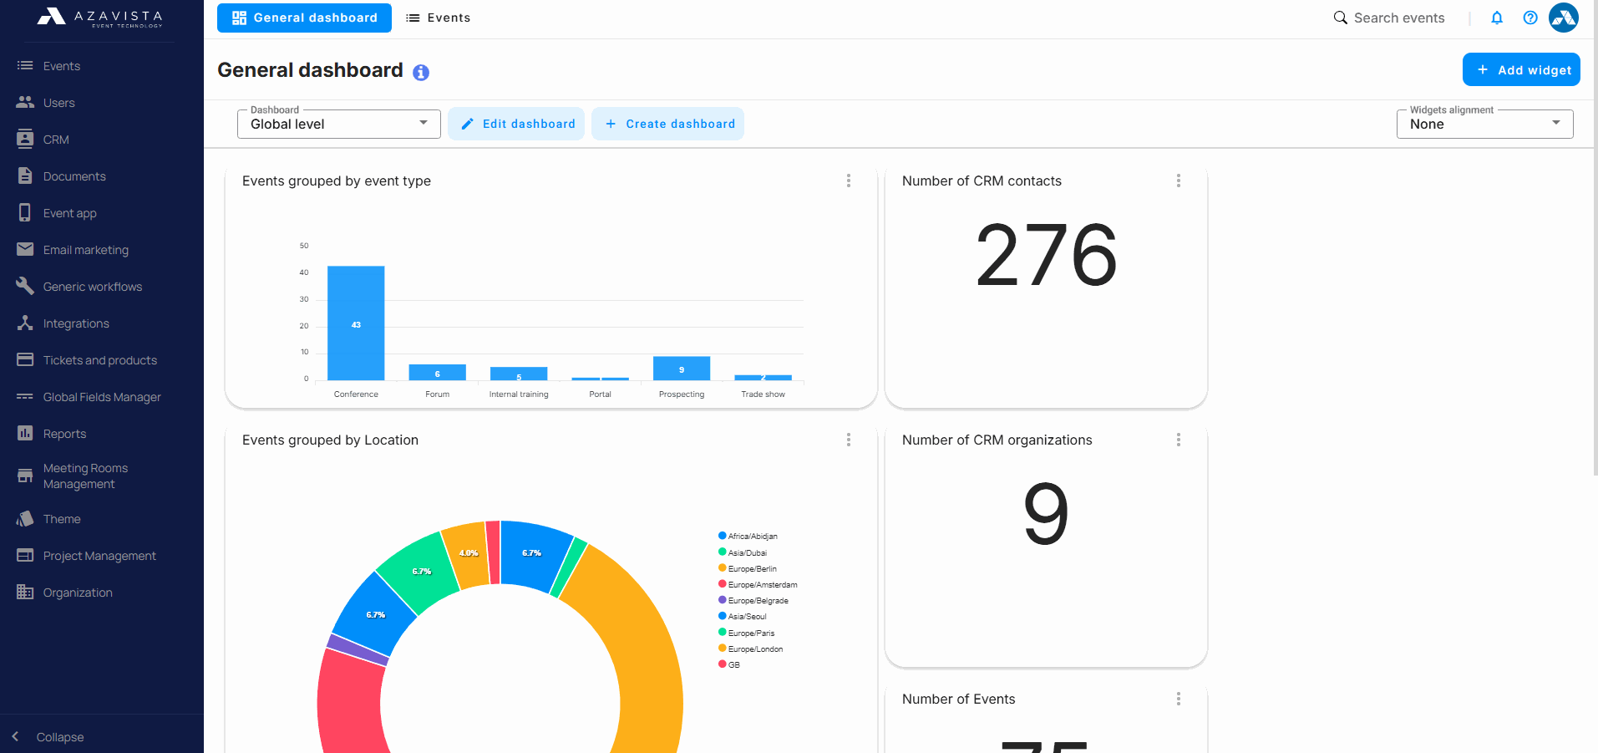
Task: Click the Edit dashboard button
Action: click(x=516, y=124)
